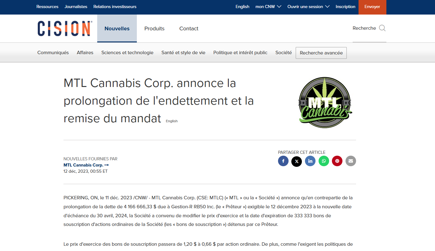Share article on LinkedIn
This screenshot has height=251, width=435.
pyautogui.click(x=310, y=161)
